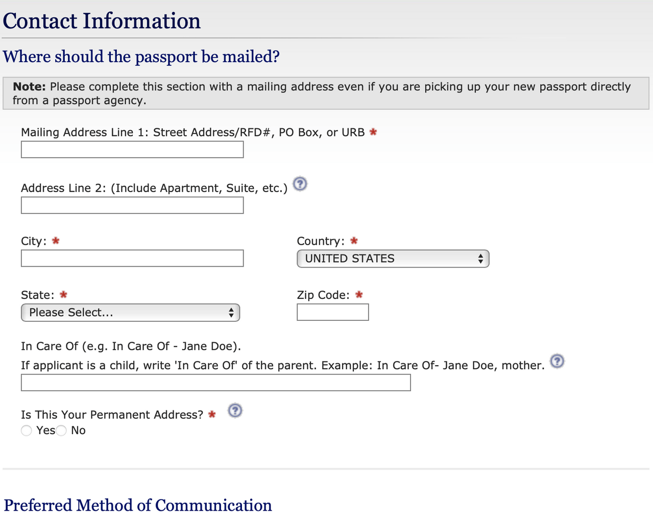The image size is (653, 521).
Task: Focus the Mailing Address Line 1 field
Action: point(132,150)
